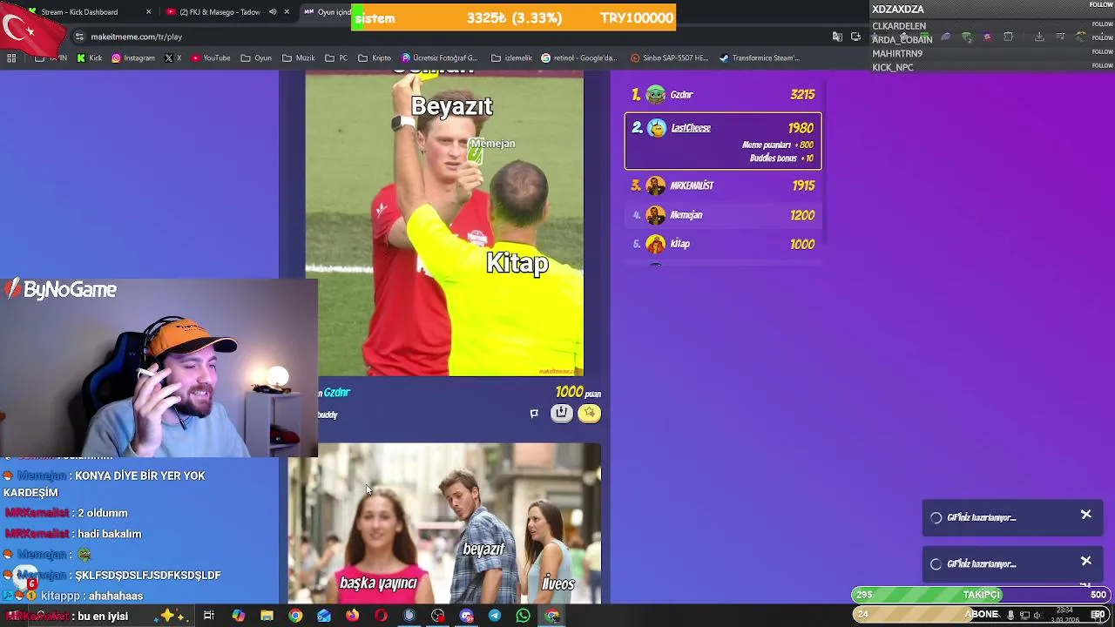Select Gzdnr leaderboard row
Screen dimensions: 1115x627
(x=723, y=95)
